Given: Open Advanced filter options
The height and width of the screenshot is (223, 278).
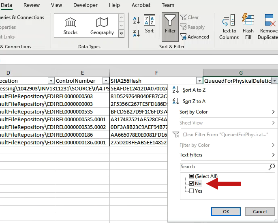Looking at the screenshot, I should click(195, 37).
